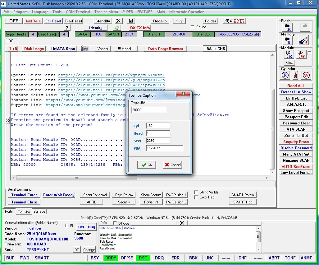
Task: Click the Change serial button
Action: pos(89,249)
